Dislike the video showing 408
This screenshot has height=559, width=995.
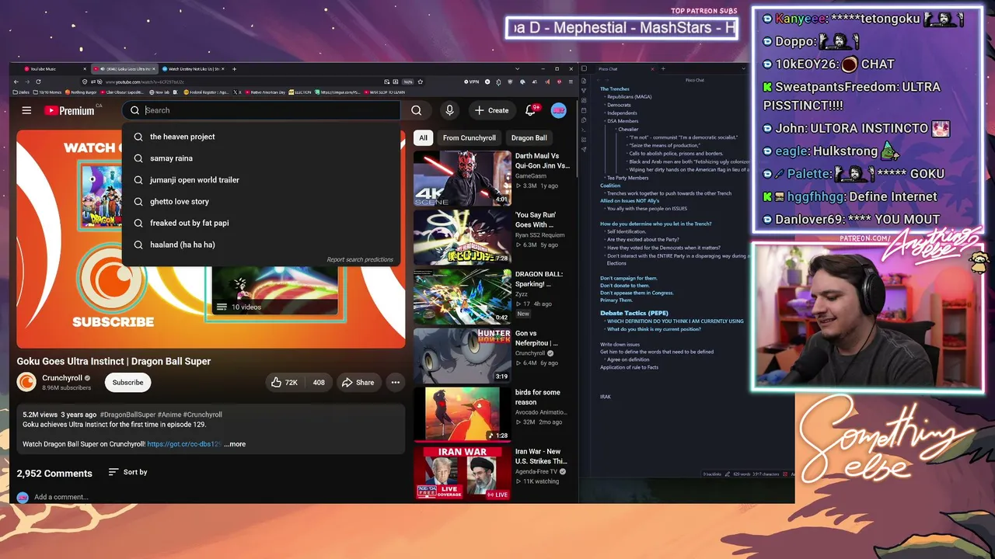[318, 382]
